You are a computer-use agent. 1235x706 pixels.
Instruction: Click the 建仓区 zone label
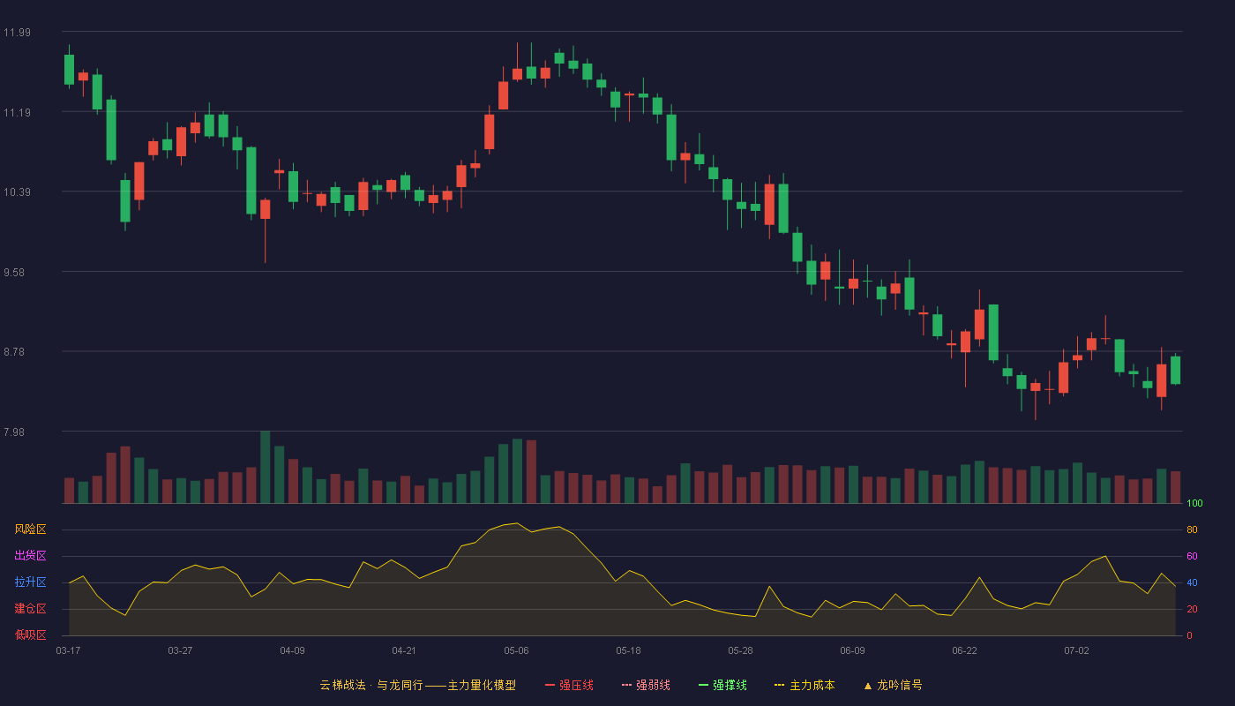click(30, 609)
